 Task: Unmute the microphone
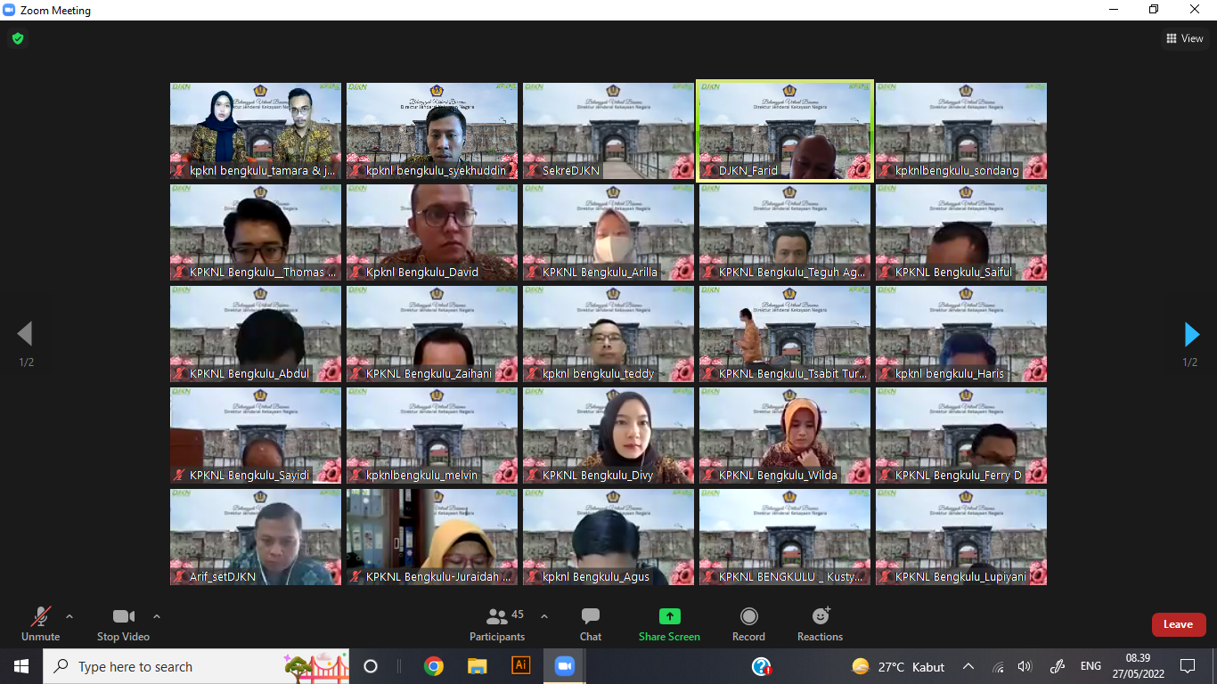40,617
